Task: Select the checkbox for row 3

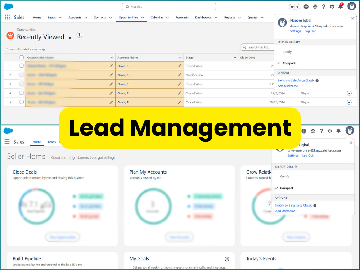Action: [x=22, y=84]
